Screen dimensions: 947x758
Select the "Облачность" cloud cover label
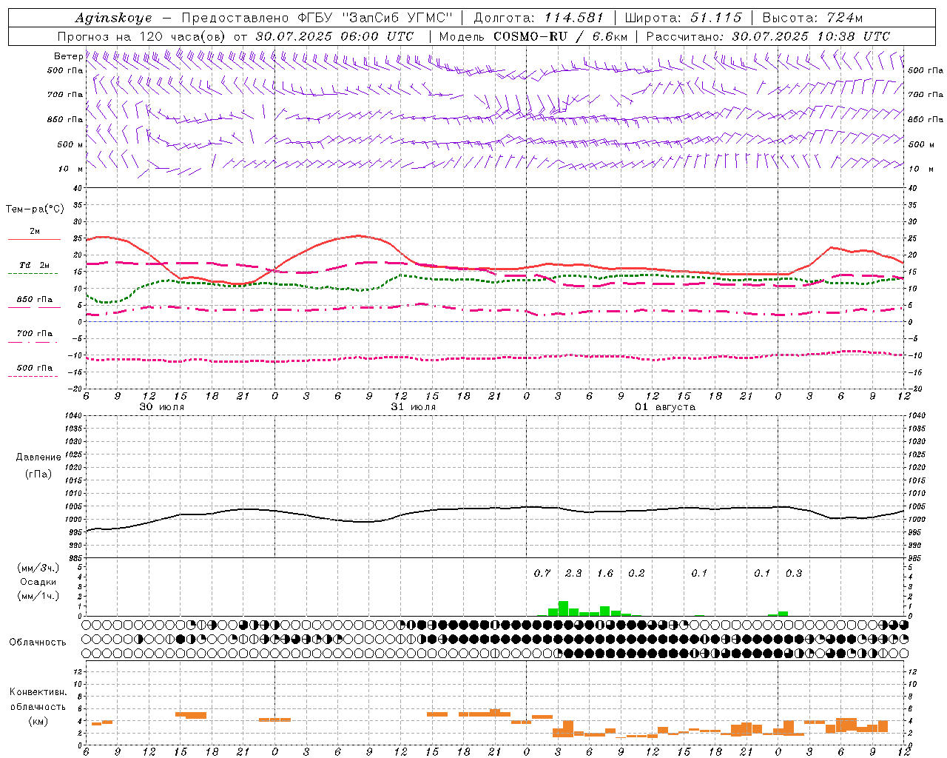[38, 643]
